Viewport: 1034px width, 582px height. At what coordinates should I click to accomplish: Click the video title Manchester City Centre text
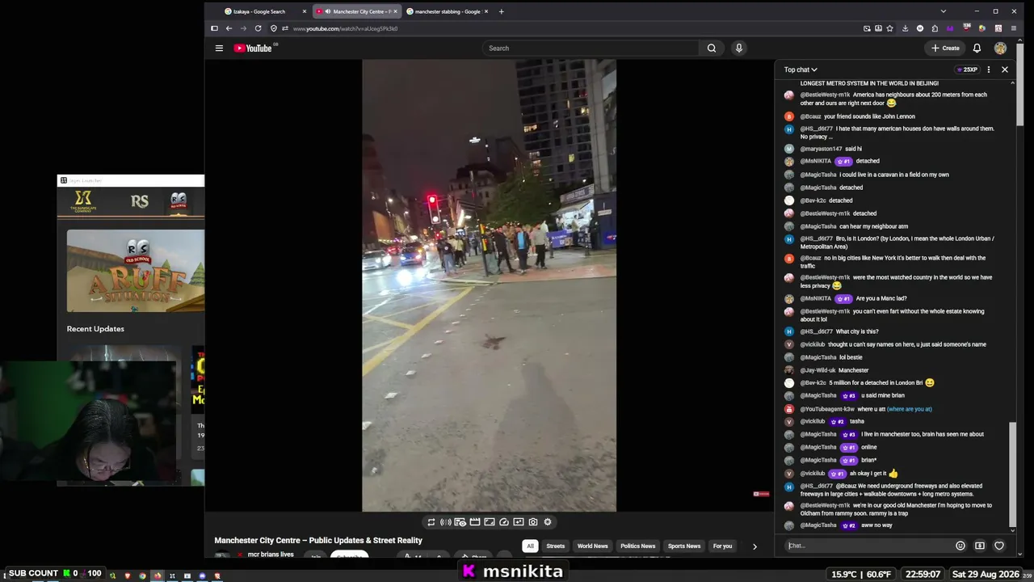coord(318,541)
